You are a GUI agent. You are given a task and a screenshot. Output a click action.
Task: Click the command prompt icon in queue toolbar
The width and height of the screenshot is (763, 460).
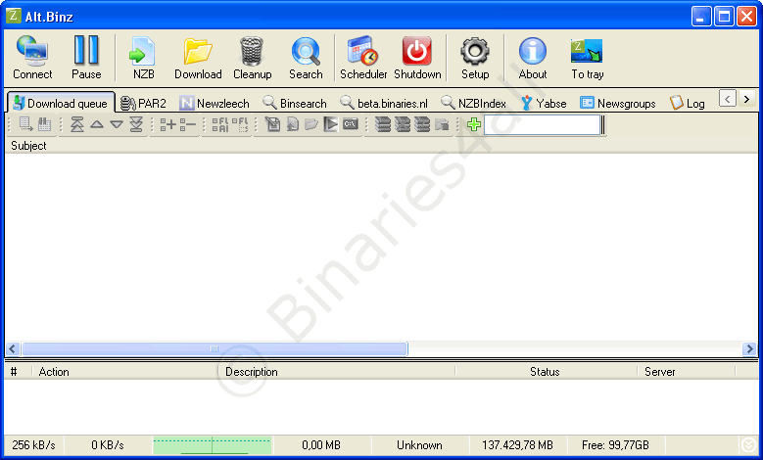coord(351,124)
